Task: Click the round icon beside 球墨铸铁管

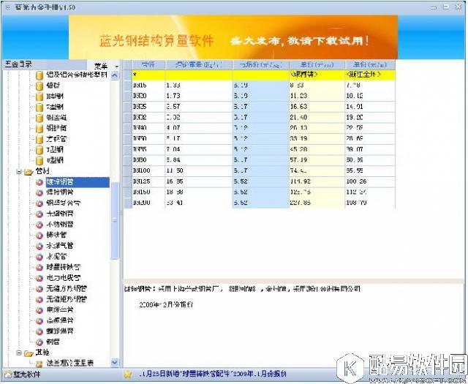Action: click(x=39, y=267)
